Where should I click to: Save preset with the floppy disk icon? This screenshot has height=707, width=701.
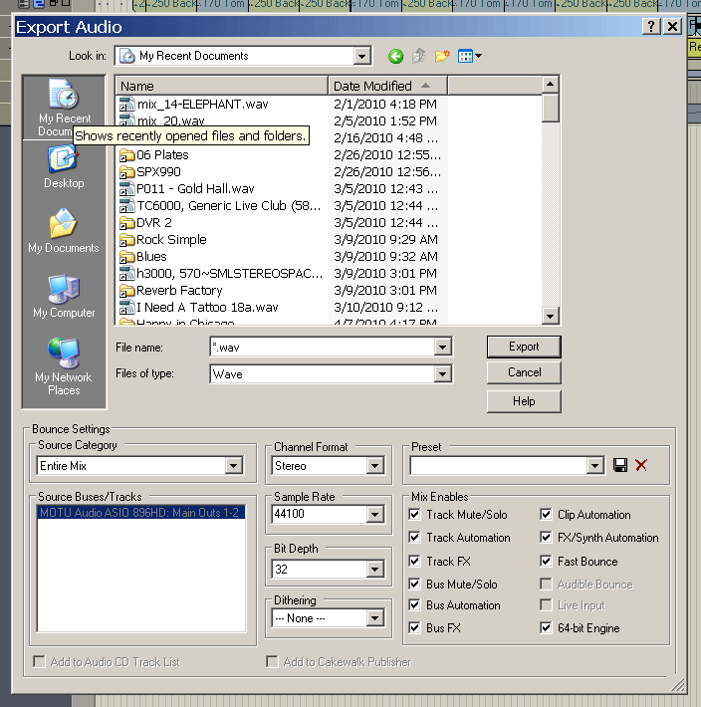coord(620,466)
